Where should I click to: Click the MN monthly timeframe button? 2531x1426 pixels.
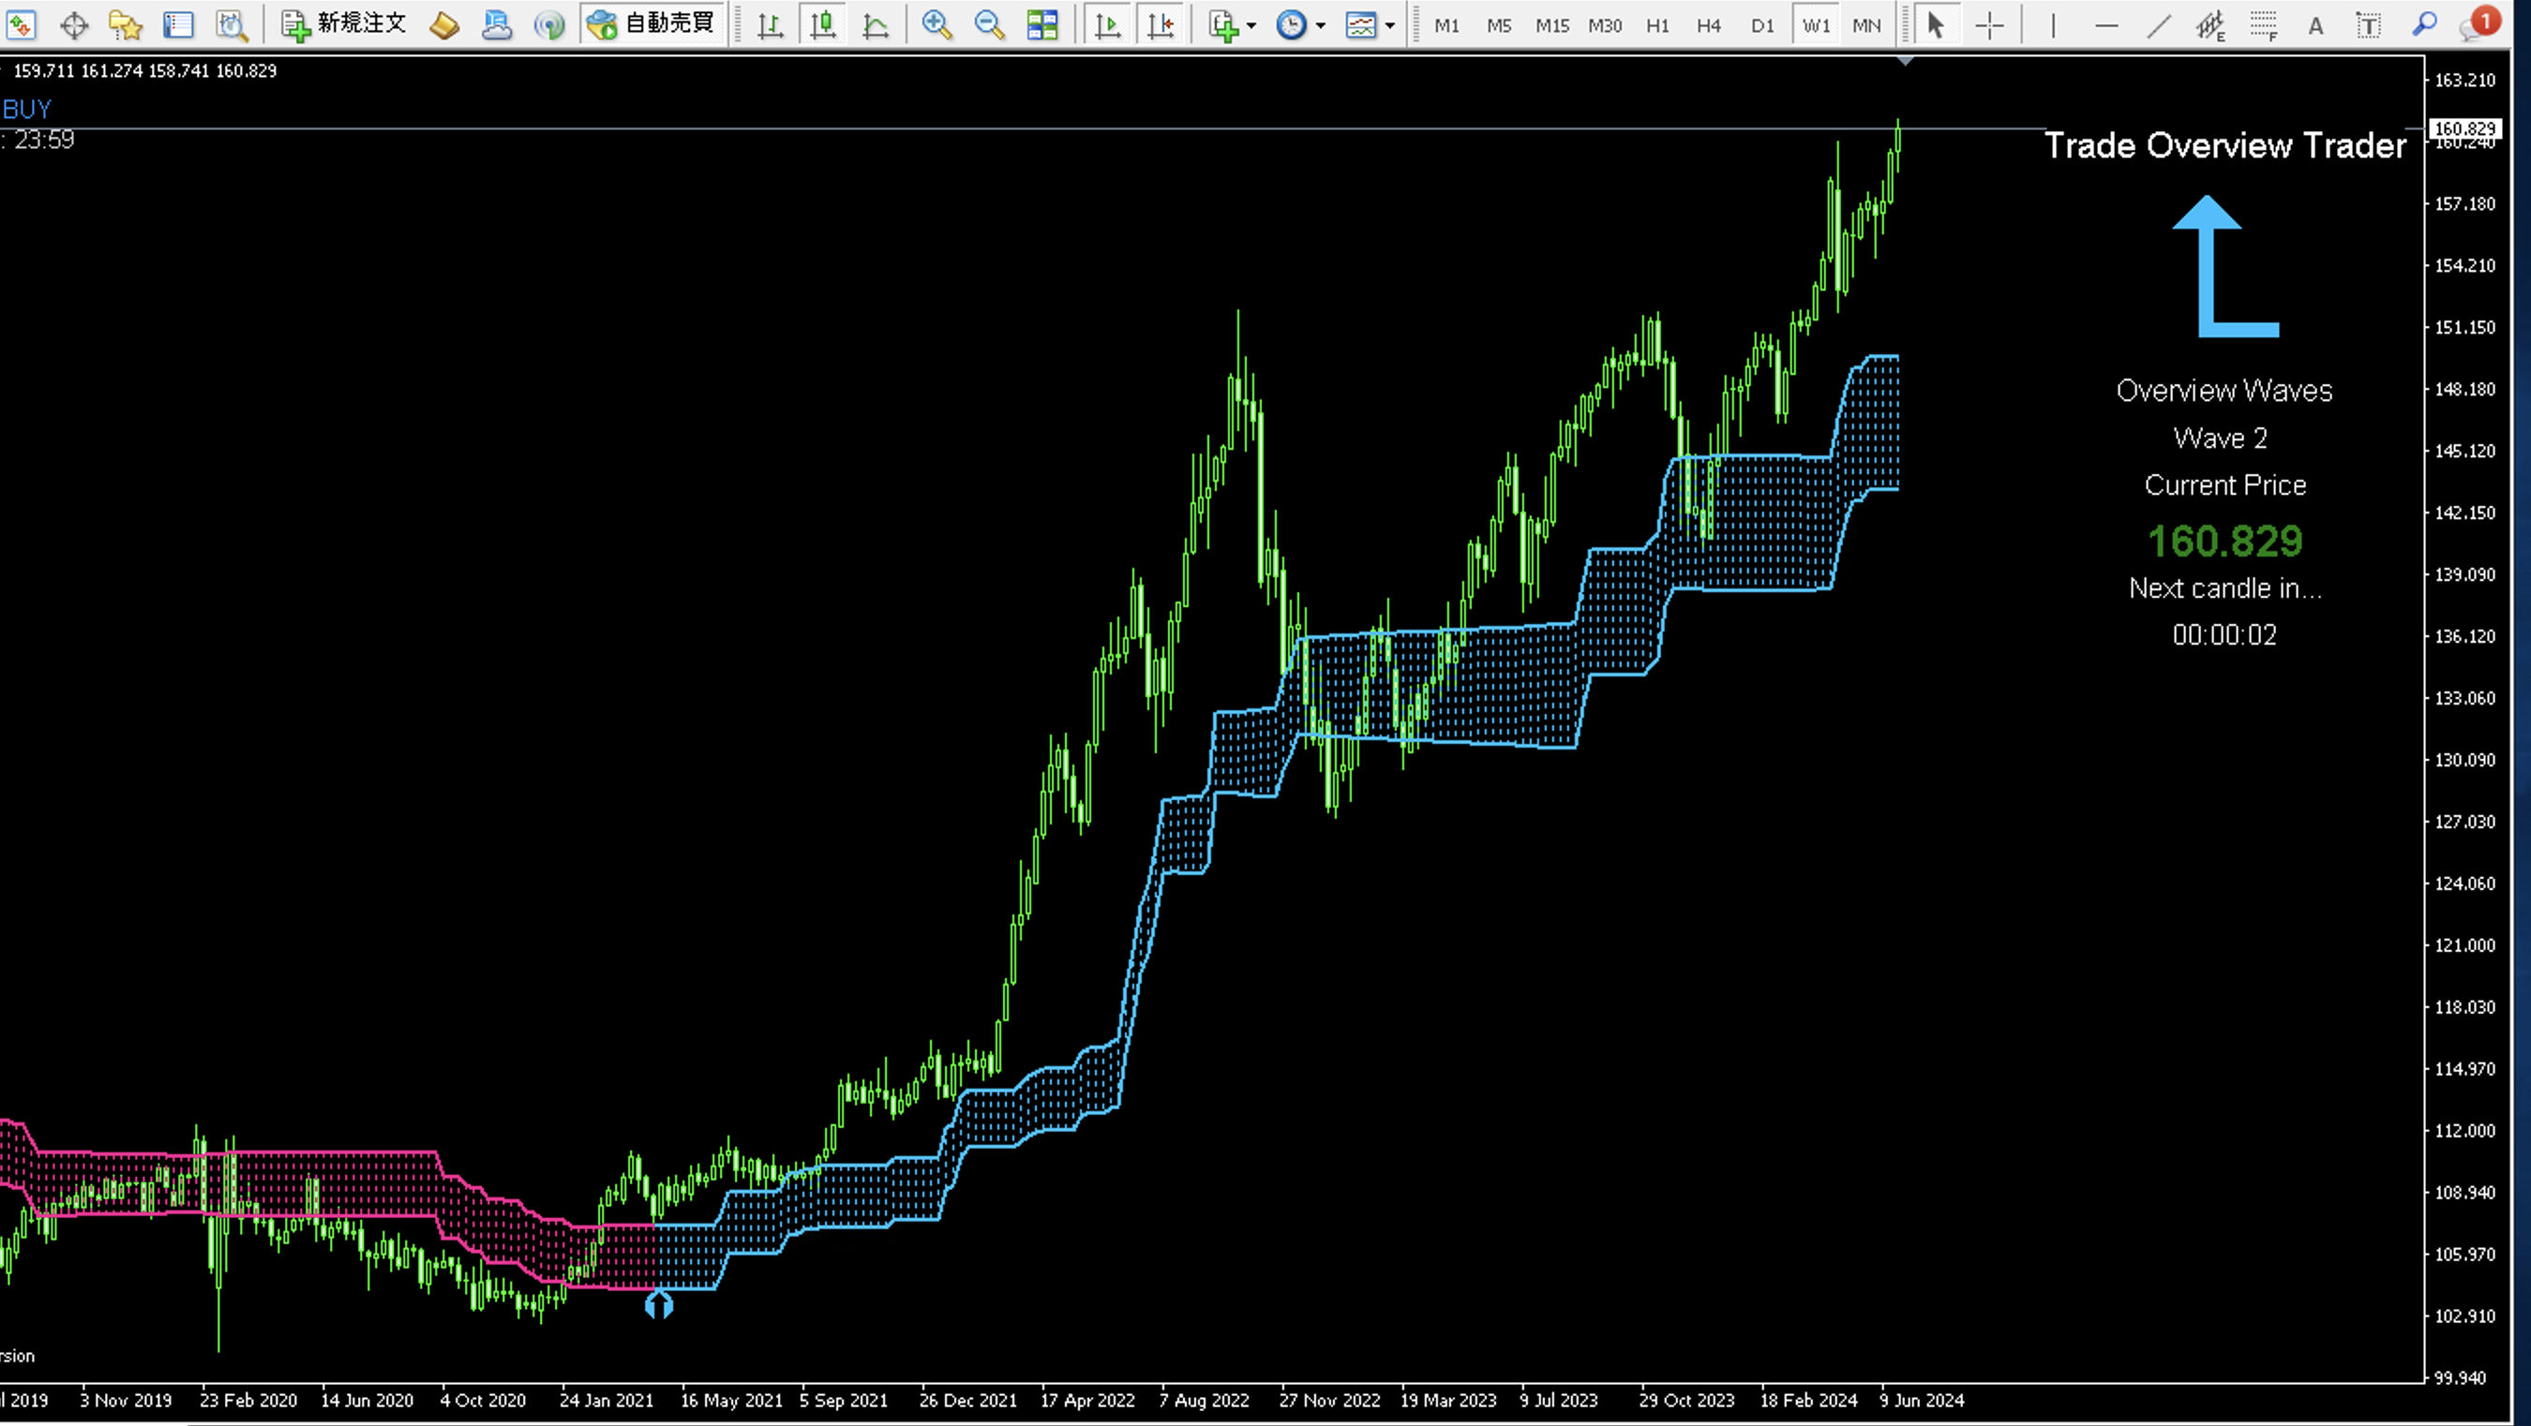click(x=1865, y=25)
